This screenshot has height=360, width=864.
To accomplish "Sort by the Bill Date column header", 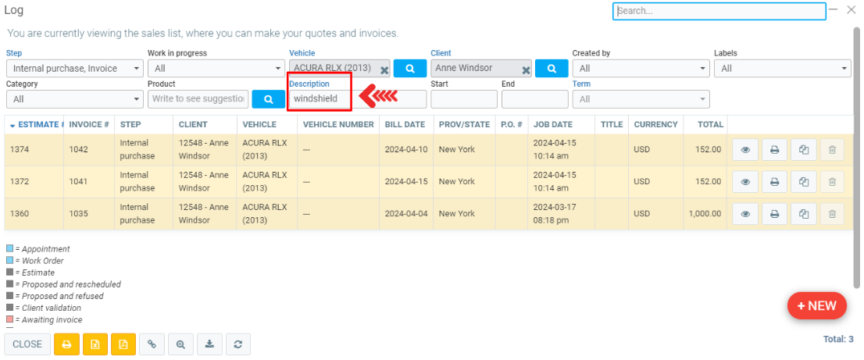I will pos(405,125).
